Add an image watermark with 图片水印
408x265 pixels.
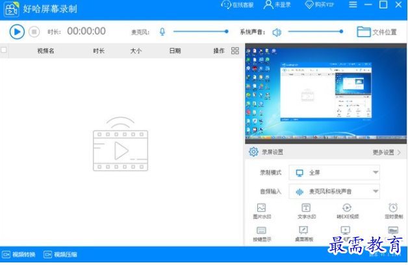point(262,211)
